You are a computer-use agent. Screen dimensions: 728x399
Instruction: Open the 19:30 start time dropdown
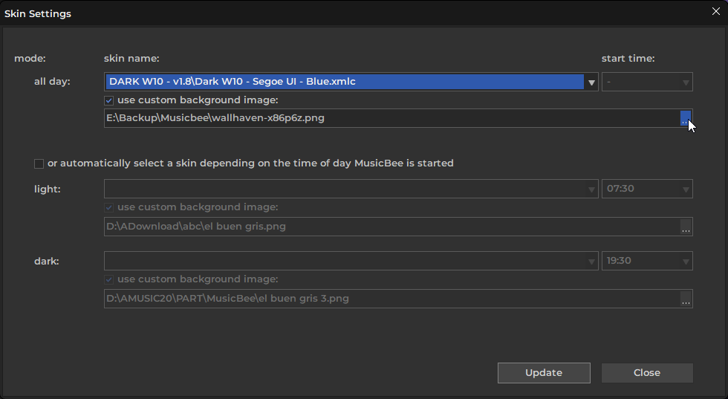647,261
